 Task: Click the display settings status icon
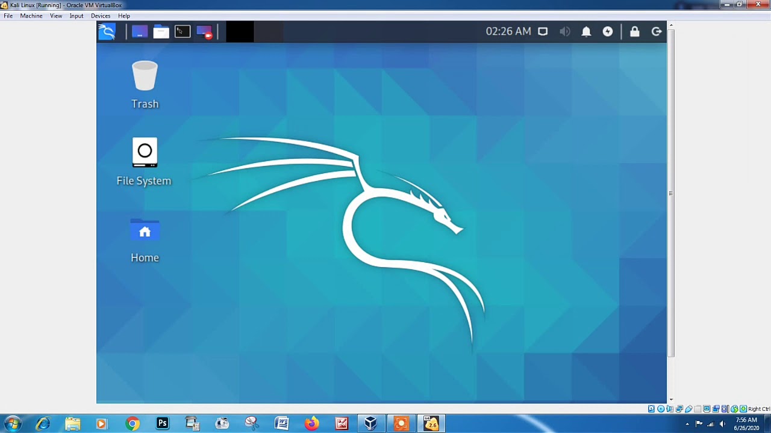707,409
